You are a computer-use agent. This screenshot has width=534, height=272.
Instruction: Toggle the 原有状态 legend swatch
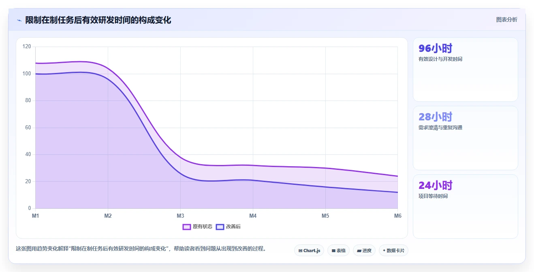[x=187, y=227]
